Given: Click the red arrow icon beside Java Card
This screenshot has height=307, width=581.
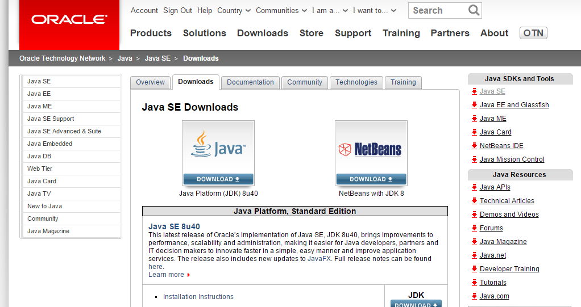Looking at the screenshot, I should [x=474, y=132].
